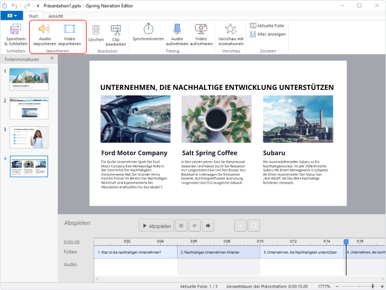Click the Löschen trash icon
This screenshot has height=290, width=386.
(x=96, y=30)
